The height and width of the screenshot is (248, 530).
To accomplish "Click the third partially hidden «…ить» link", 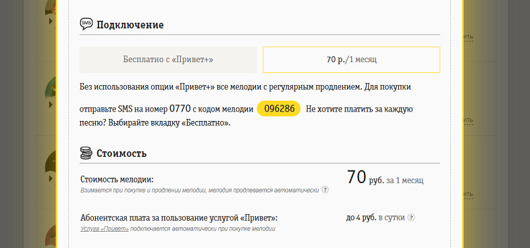I will pos(468,194).
